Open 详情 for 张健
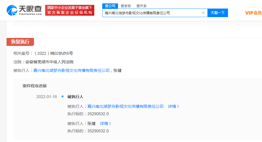The image size is (262, 142). [105, 123]
